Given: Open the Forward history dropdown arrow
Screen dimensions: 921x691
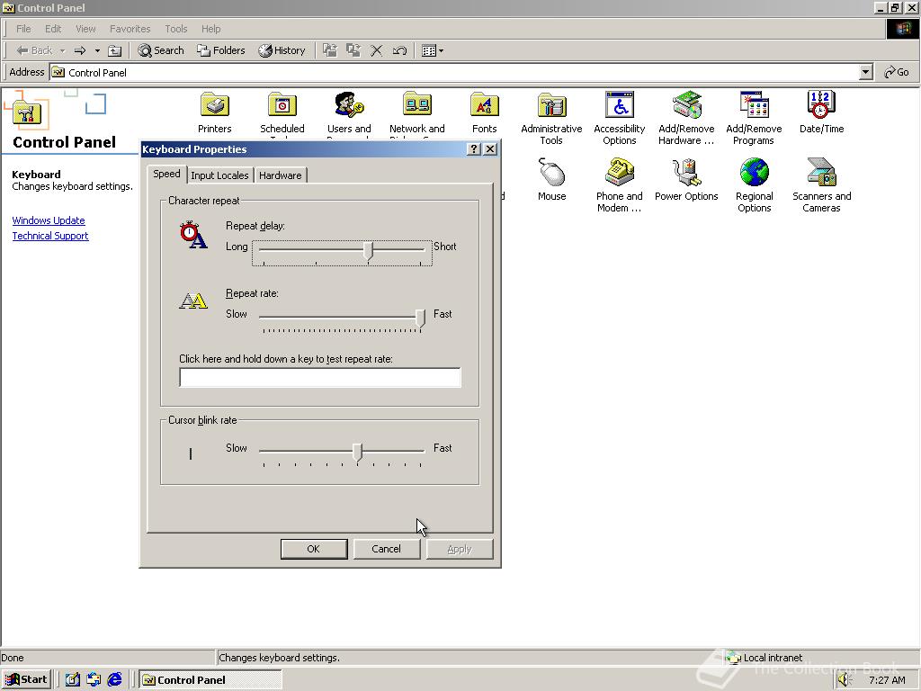Looking at the screenshot, I should [97, 50].
